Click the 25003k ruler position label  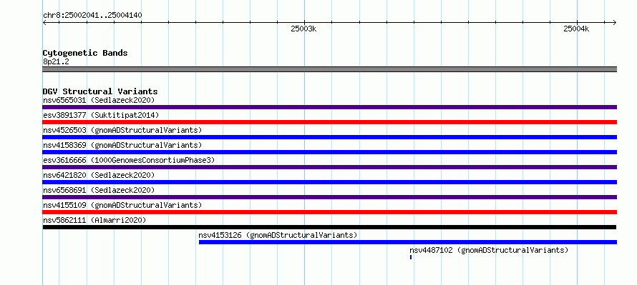tap(303, 29)
